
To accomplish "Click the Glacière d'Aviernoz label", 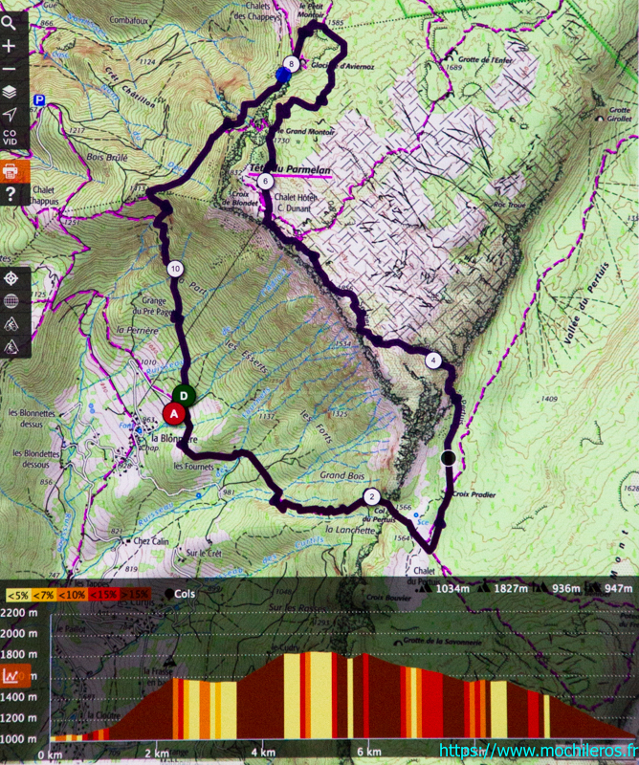I will [342, 65].
